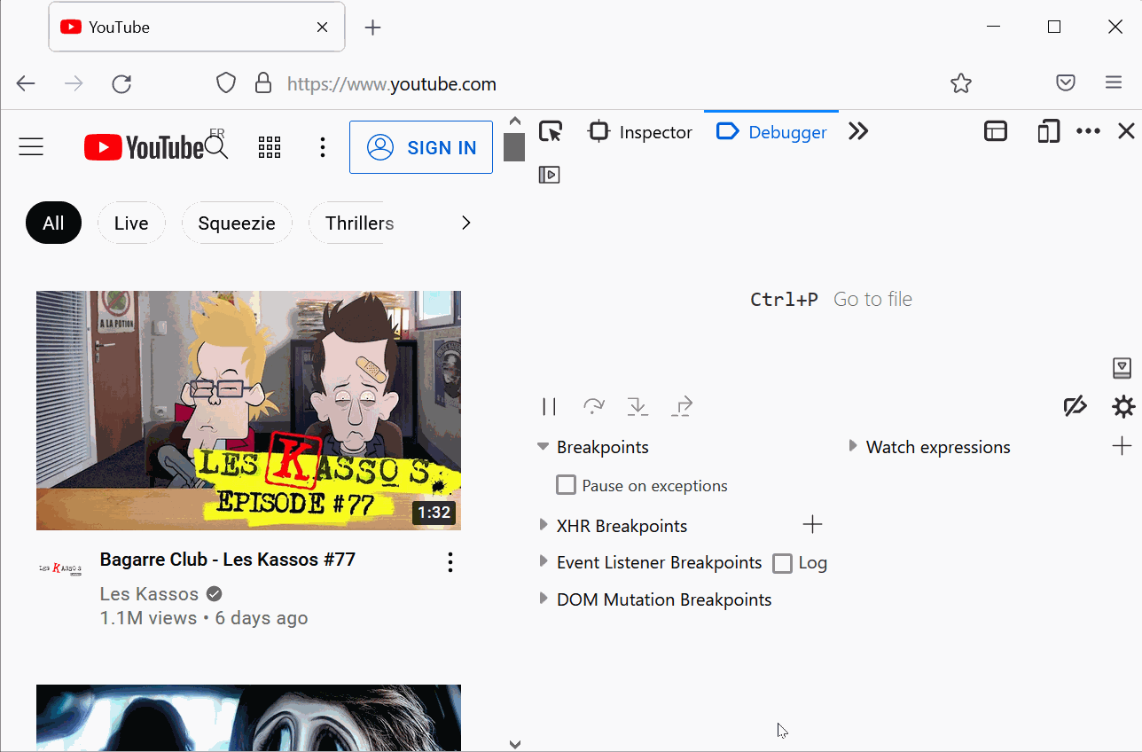The height and width of the screenshot is (752, 1142).
Task: Open the Bagarre Club video options menu
Action: [x=450, y=561]
